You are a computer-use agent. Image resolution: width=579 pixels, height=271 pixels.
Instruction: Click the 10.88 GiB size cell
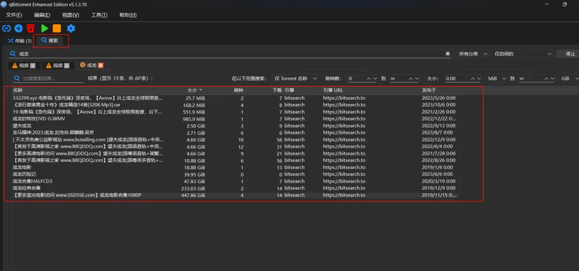click(196, 160)
